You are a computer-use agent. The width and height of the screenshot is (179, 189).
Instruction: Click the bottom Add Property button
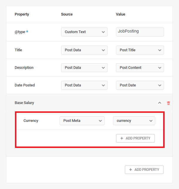144,170
